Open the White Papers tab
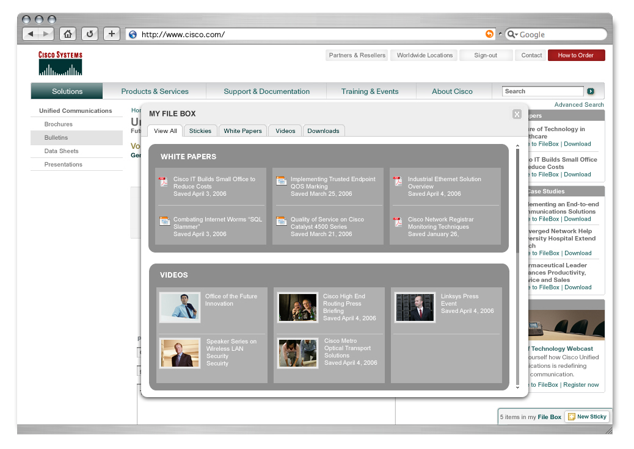This screenshot has height=449, width=634. [x=242, y=131]
